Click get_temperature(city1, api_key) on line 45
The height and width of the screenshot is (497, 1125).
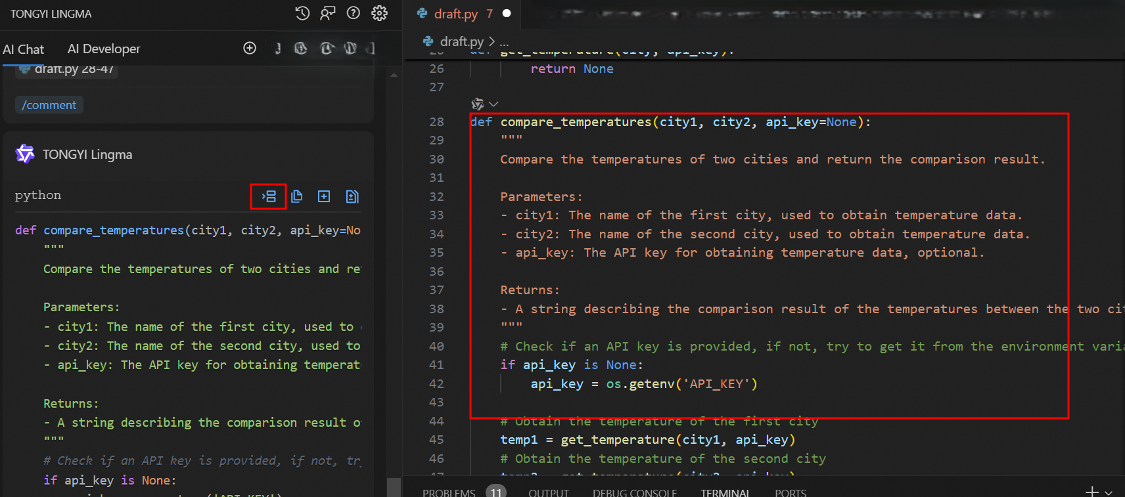[678, 439]
